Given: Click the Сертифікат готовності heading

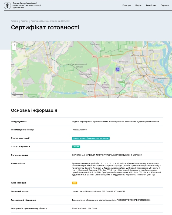Looking at the screenshot, I should (45, 27).
